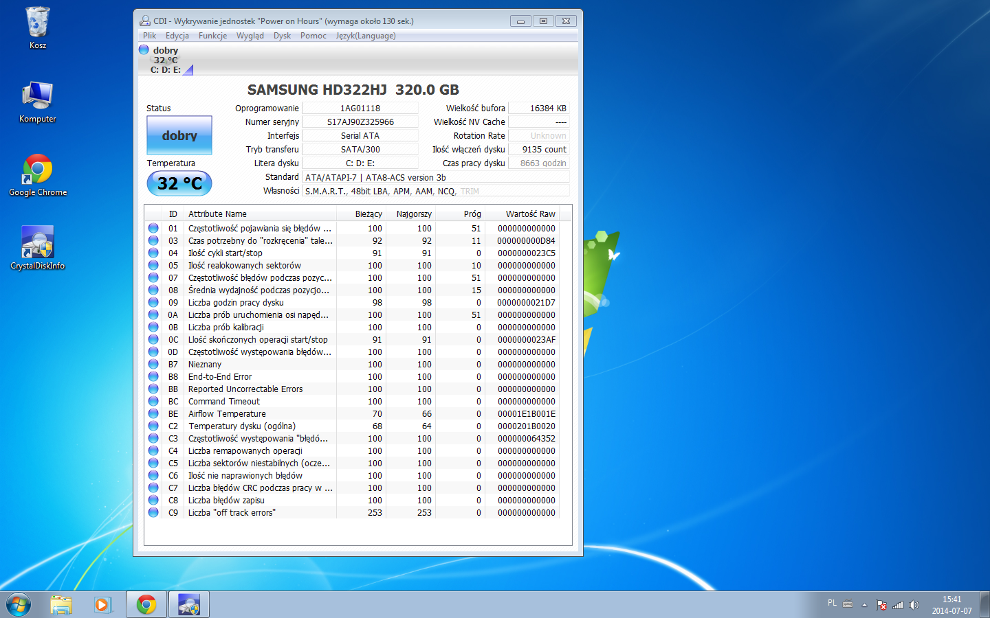Open the Recycle Bin (Kosz) desktop icon
The height and width of the screenshot is (618, 990).
coord(38,27)
